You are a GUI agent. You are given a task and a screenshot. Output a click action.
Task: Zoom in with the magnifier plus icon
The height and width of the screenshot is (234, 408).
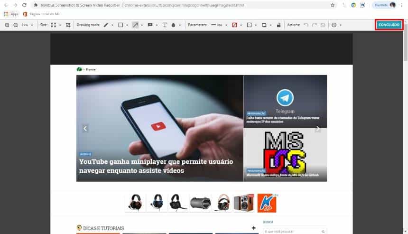pos(7,25)
